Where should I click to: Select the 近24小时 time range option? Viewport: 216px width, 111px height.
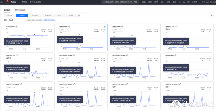[48, 15]
